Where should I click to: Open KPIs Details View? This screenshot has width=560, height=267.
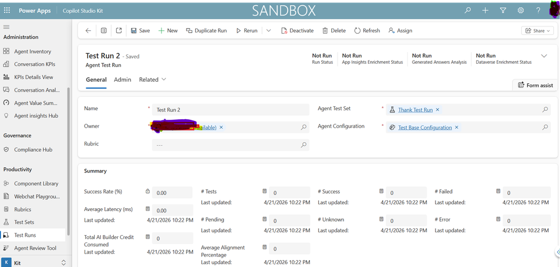pyautogui.click(x=33, y=77)
